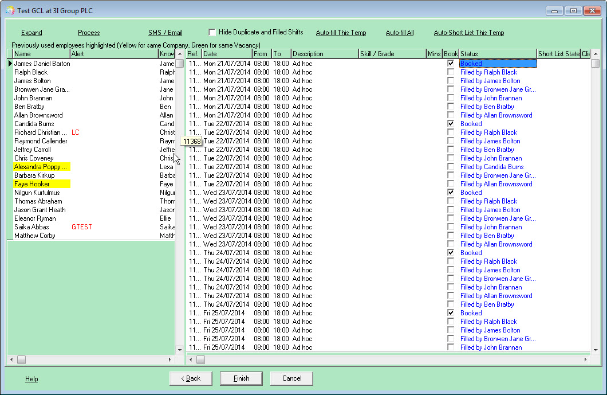Click down arrow of the employee list vertical scrollbar
This screenshot has height=395, width=607.
(x=180, y=350)
